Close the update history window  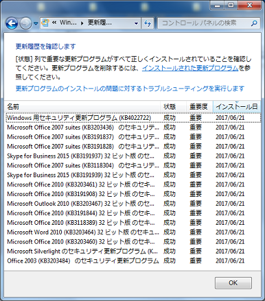(249, 5)
